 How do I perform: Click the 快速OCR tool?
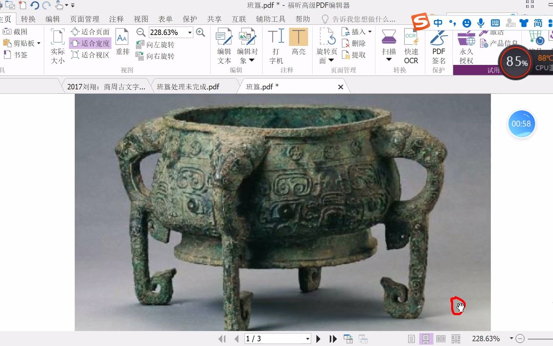(411, 46)
